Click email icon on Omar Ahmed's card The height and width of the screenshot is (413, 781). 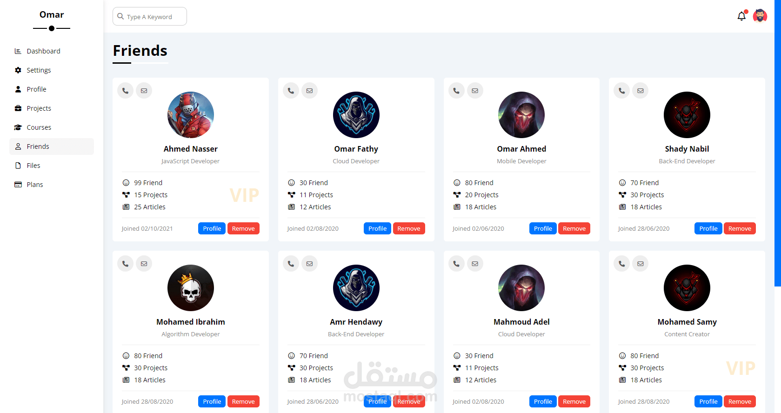(475, 91)
